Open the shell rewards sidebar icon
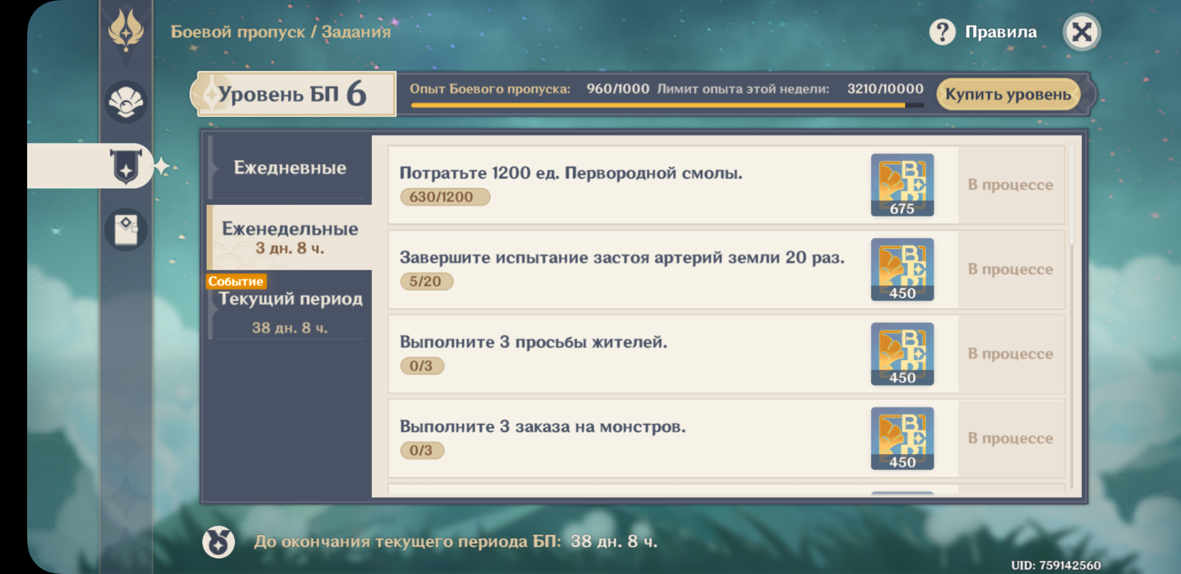 pyautogui.click(x=126, y=102)
